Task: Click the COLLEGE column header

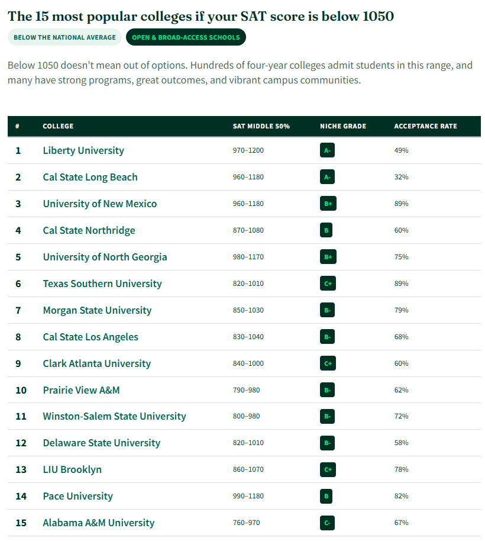Action: [x=58, y=126]
